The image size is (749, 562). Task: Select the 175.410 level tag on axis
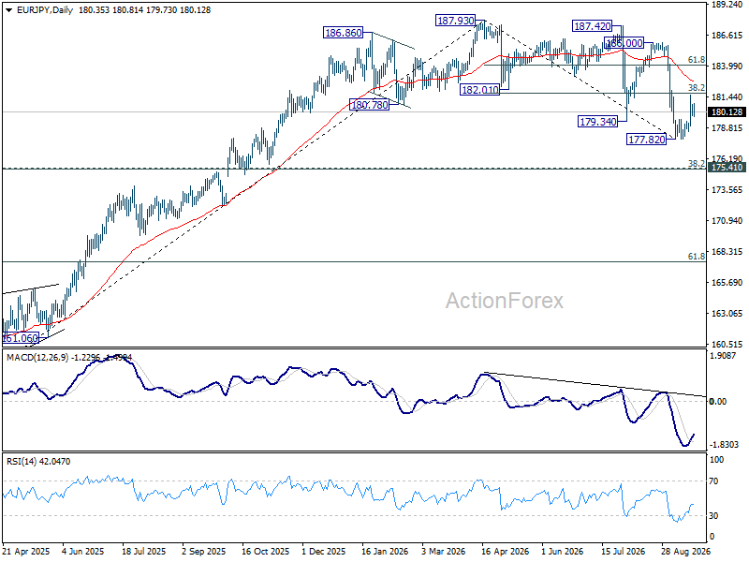pyautogui.click(x=727, y=168)
